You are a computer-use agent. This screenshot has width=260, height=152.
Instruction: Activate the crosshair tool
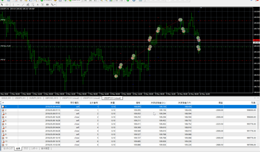pos(7,5)
